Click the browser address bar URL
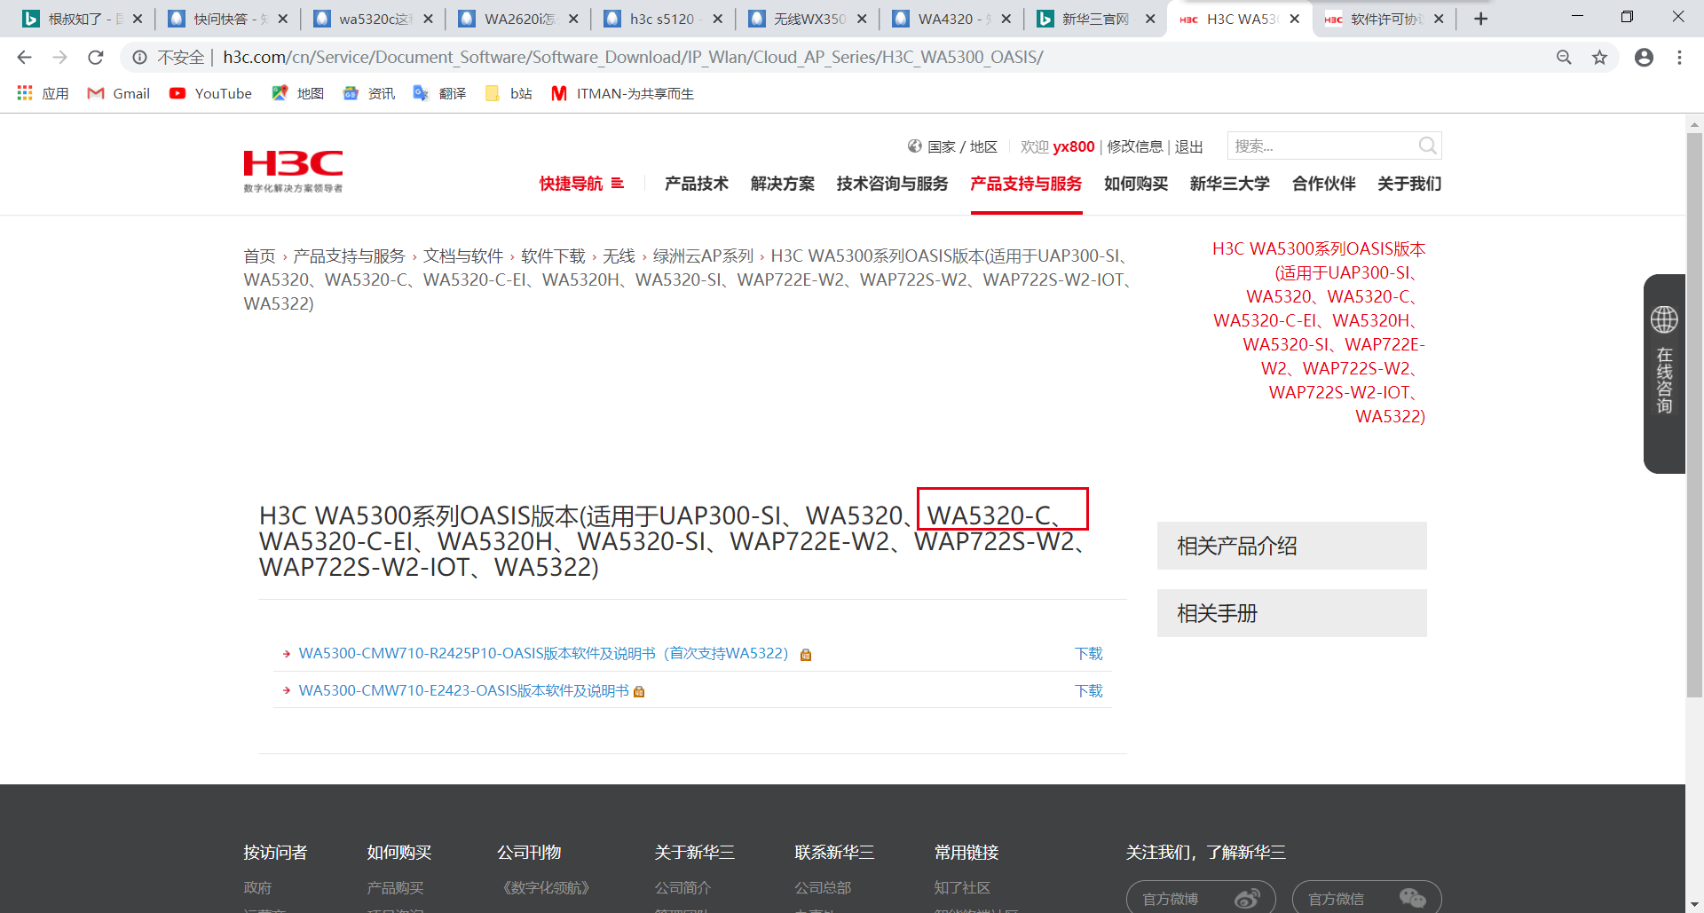Screen dimensions: 1704x913 pos(633,58)
